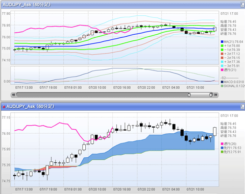Click the rewind arrows on the chart scrollbar
Screen dimensions: 245x194
pyautogui.click(x=13, y=95)
